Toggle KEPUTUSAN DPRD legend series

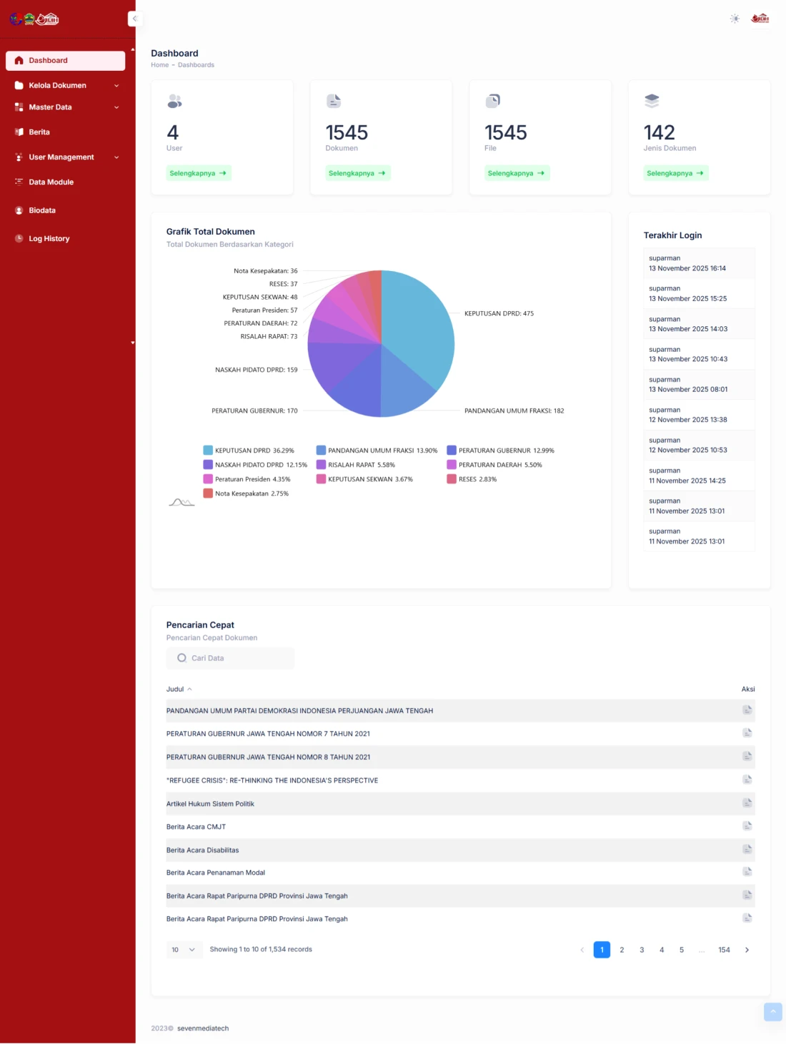click(x=243, y=451)
